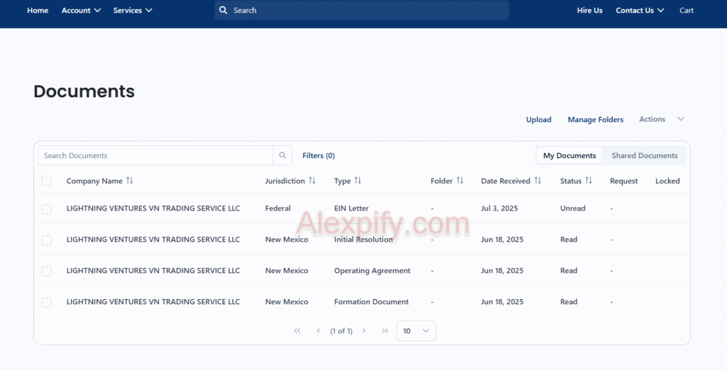The width and height of the screenshot is (727, 370).
Task: Sort by Company Name column arrows
Action: (129, 181)
